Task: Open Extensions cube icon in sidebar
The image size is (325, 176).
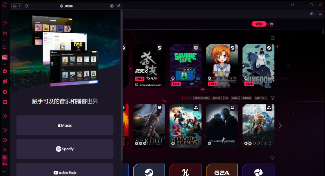Action: pyautogui.click(x=5, y=140)
